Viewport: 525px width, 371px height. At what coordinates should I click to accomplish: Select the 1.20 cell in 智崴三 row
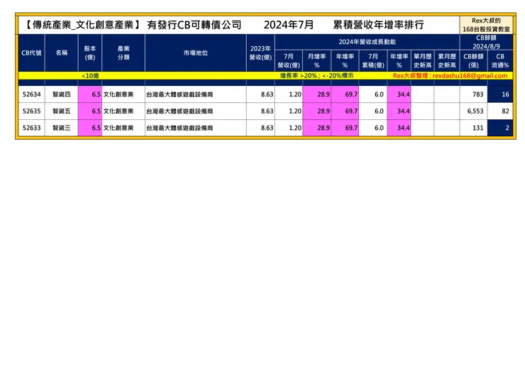pos(289,128)
